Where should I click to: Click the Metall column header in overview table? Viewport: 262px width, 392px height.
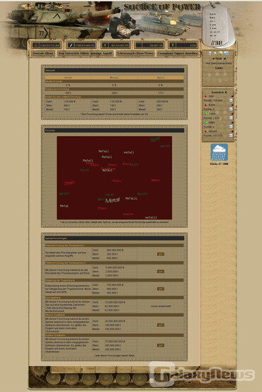click(x=114, y=78)
